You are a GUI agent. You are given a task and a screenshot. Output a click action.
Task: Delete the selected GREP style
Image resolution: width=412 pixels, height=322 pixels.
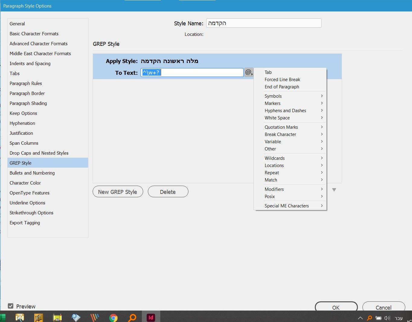pyautogui.click(x=168, y=192)
